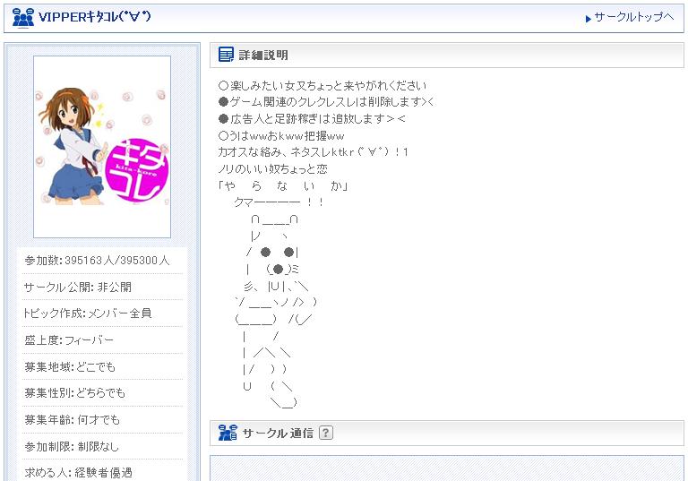Image resolution: width=688 pixels, height=481 pixels.
Task: Click the 募集性別: どちらでも row
Action: [102, 393]
